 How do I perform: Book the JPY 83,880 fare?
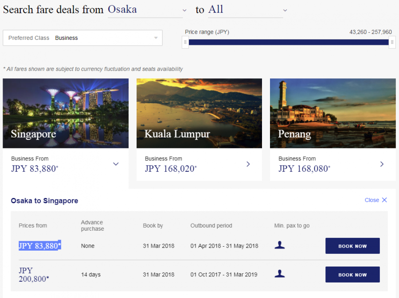point(352,246)
